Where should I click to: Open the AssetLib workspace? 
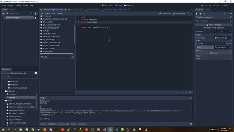[128, 5]
